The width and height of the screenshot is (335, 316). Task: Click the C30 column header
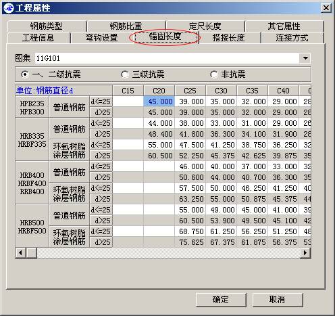click(x=221, y=91)
